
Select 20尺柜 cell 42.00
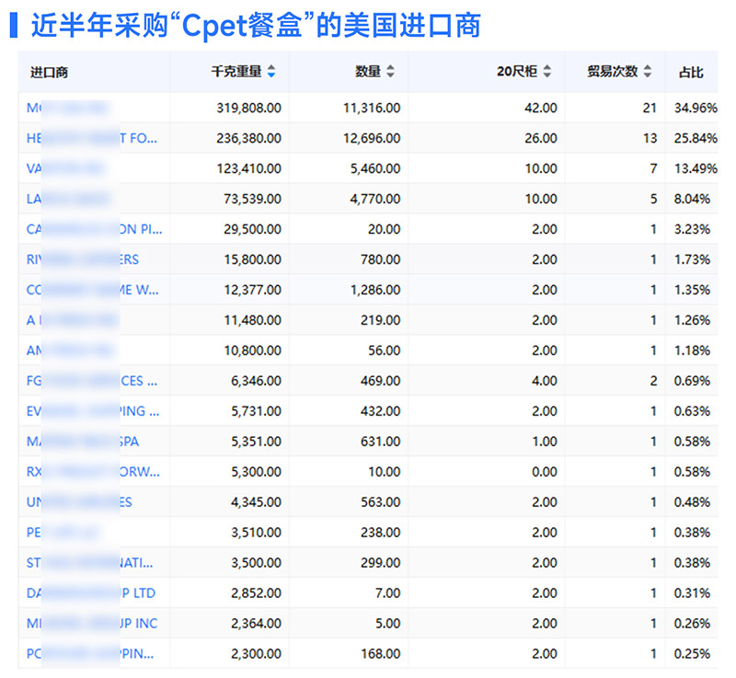coord(541,108)
